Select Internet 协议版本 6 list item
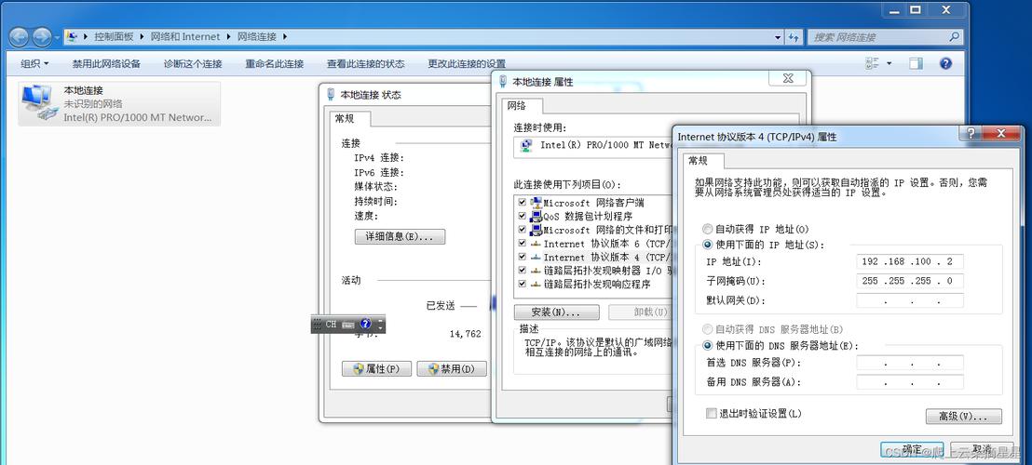Viewport: 1032px width, 465px height. tap(601, 244)
